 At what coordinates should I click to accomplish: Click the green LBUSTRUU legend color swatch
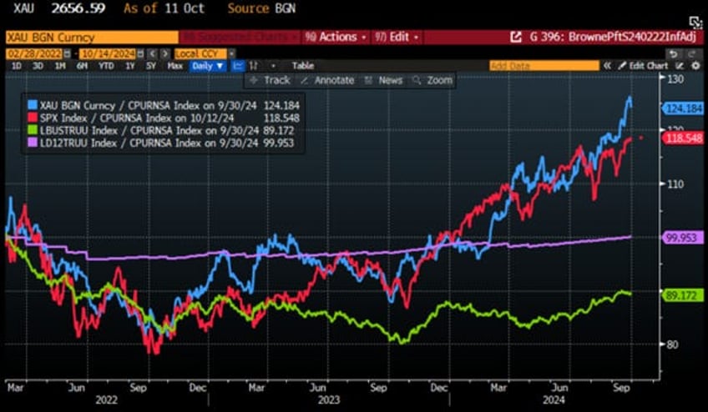(x=33, y=131)
